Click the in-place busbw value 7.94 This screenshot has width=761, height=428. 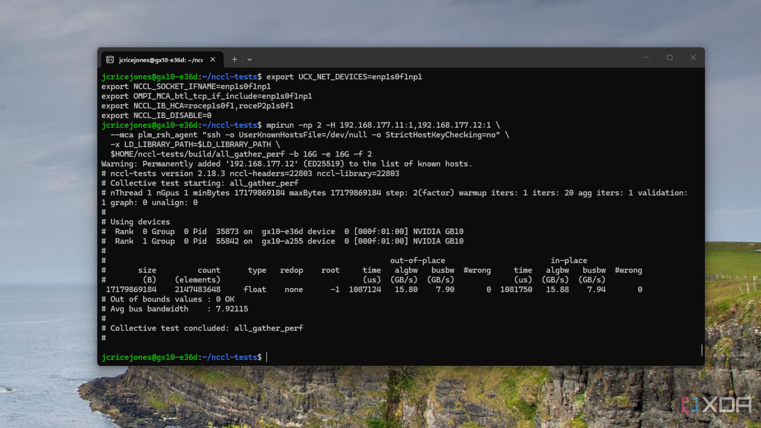pyautogui.click(x=596, y=289)
